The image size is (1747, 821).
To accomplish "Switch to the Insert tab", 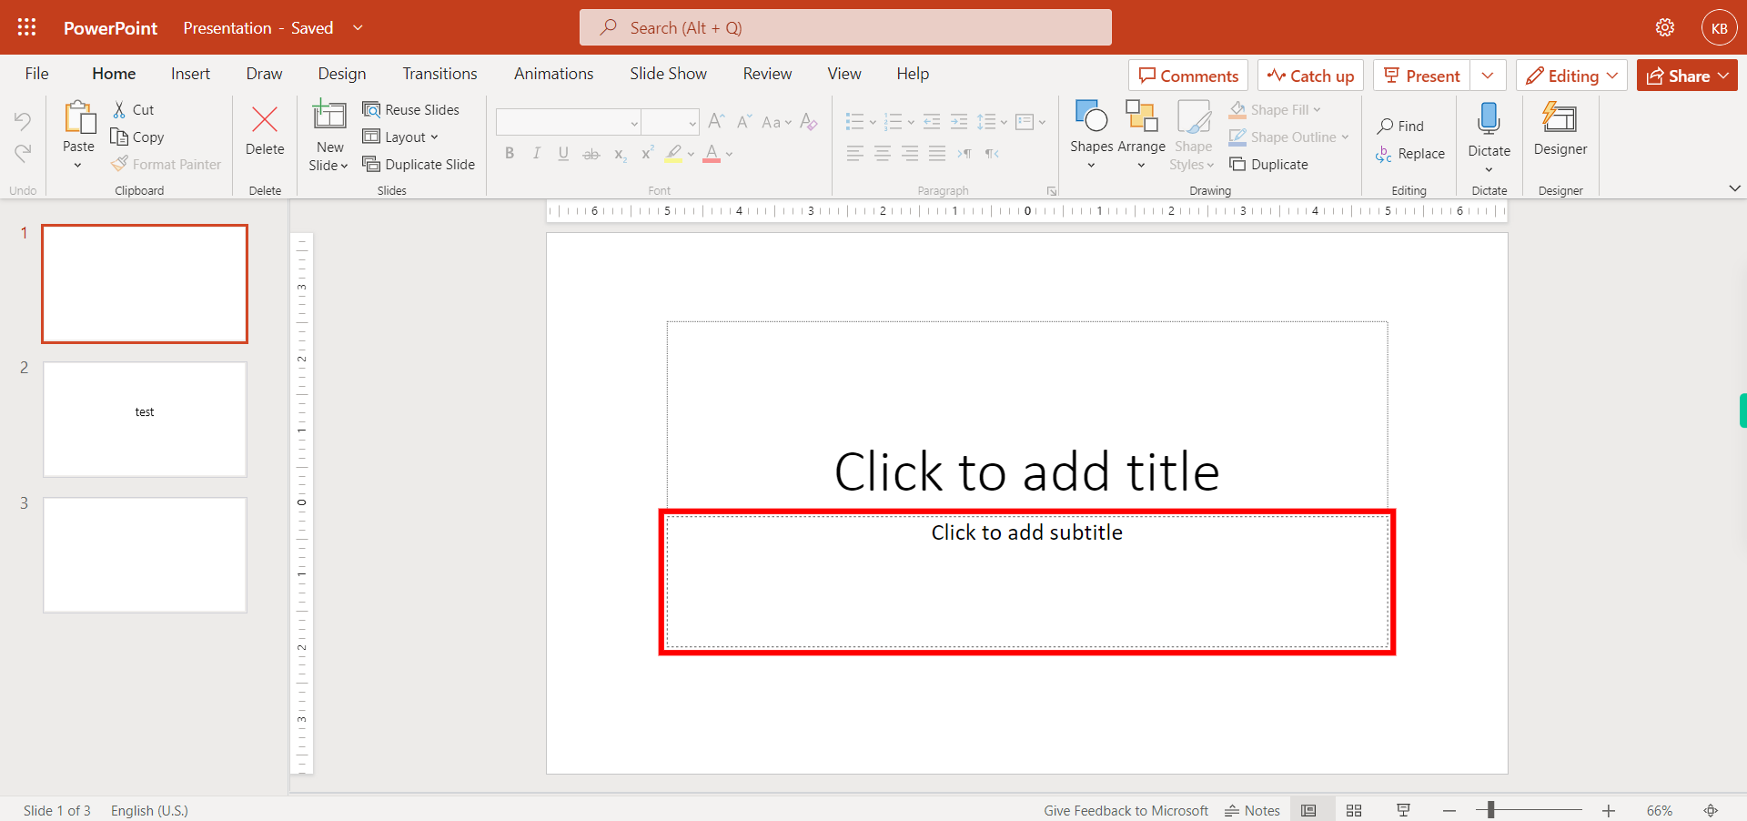I will [x=190, y=74].
